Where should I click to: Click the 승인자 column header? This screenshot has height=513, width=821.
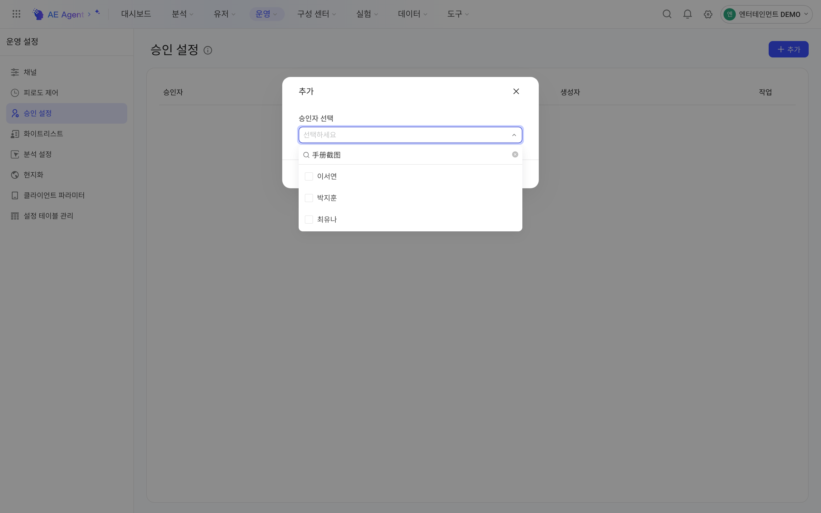click(173, 92)
